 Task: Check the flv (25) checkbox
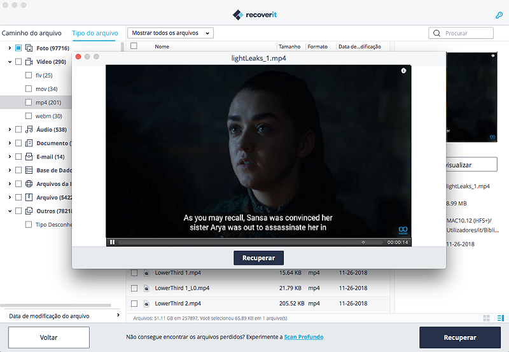tap(29, 75)
